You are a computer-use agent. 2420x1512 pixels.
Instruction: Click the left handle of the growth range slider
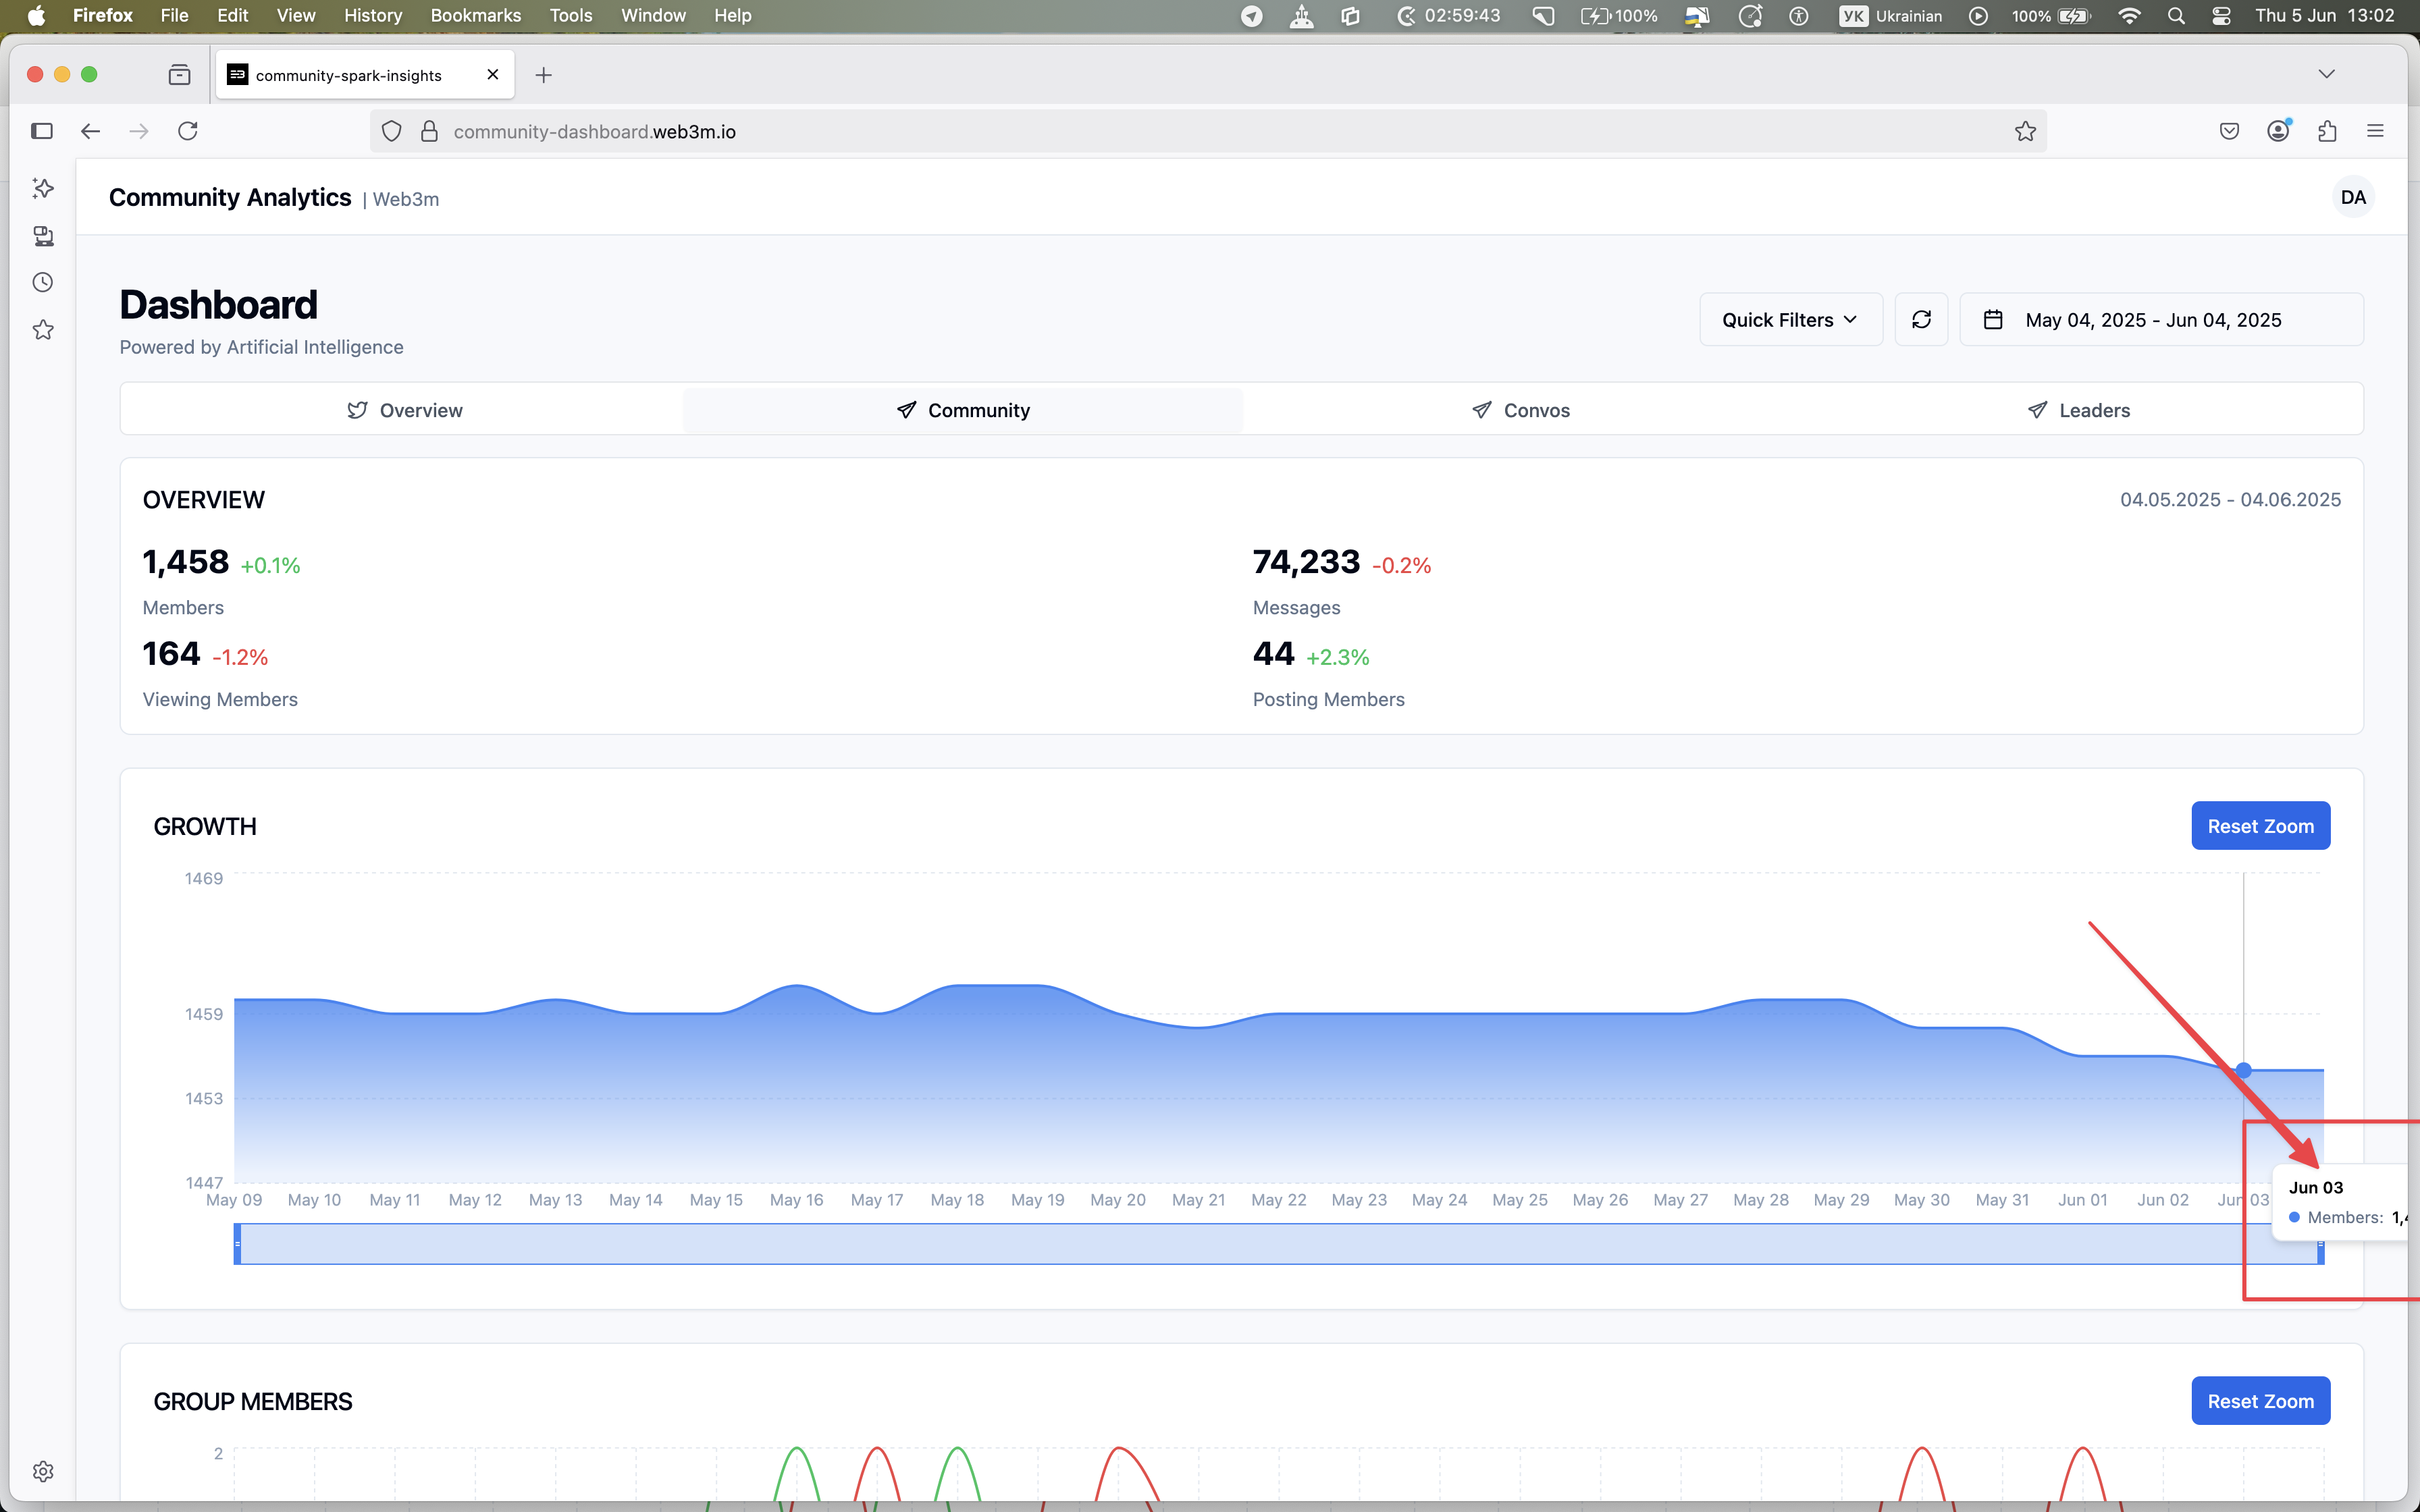(x=237, y=1244)
